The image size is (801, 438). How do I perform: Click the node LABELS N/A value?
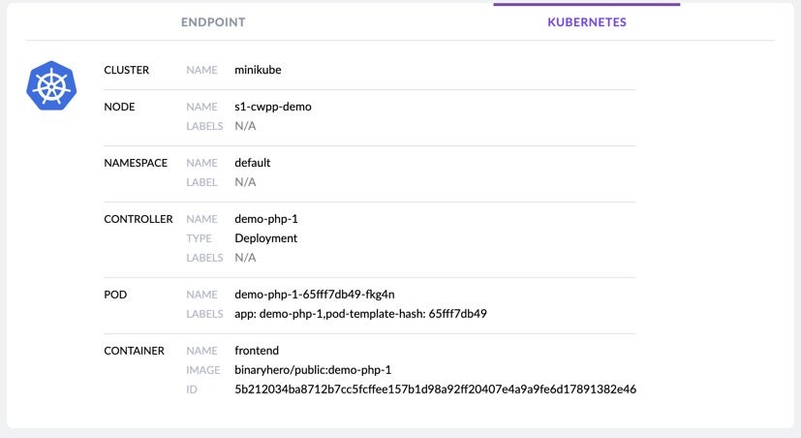[245, 126]
